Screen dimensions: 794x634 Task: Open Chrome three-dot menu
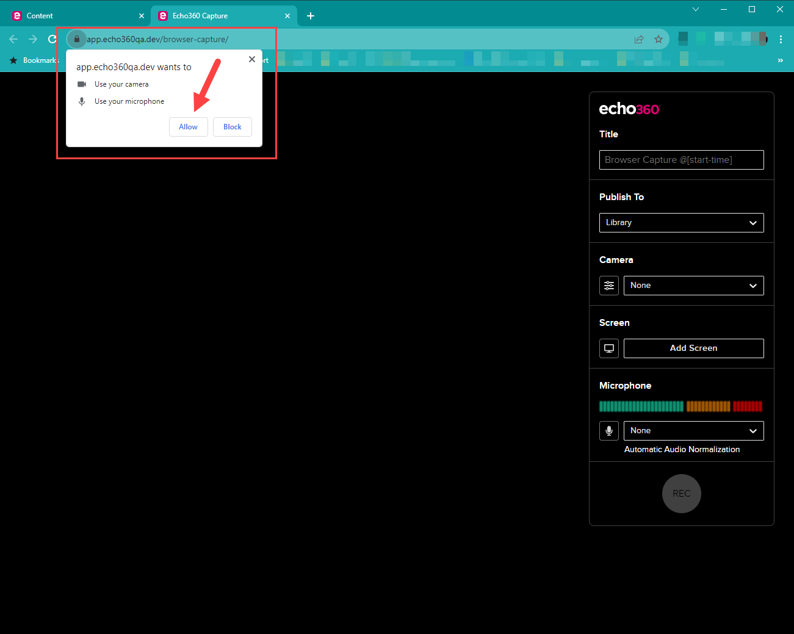coord(781,39)
